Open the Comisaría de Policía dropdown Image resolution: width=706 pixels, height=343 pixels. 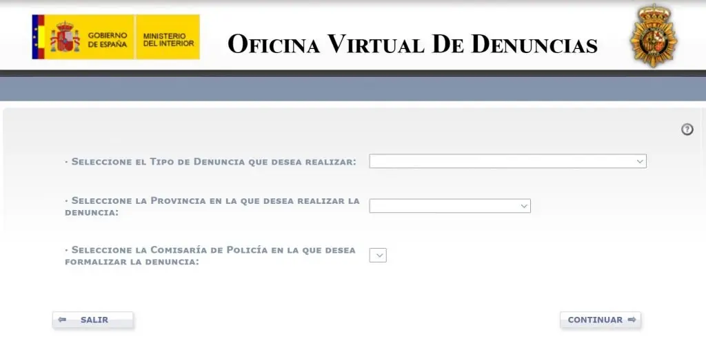tap(378, 256)
